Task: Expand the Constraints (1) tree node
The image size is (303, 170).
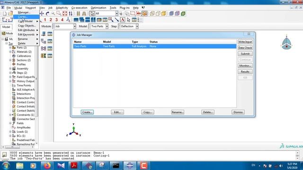Action: coord(10,115)
